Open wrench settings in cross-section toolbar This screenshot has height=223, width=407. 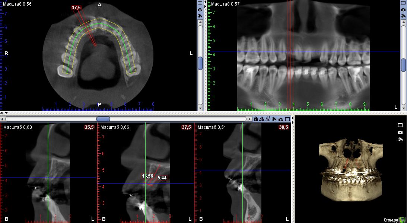click(274, 119)
